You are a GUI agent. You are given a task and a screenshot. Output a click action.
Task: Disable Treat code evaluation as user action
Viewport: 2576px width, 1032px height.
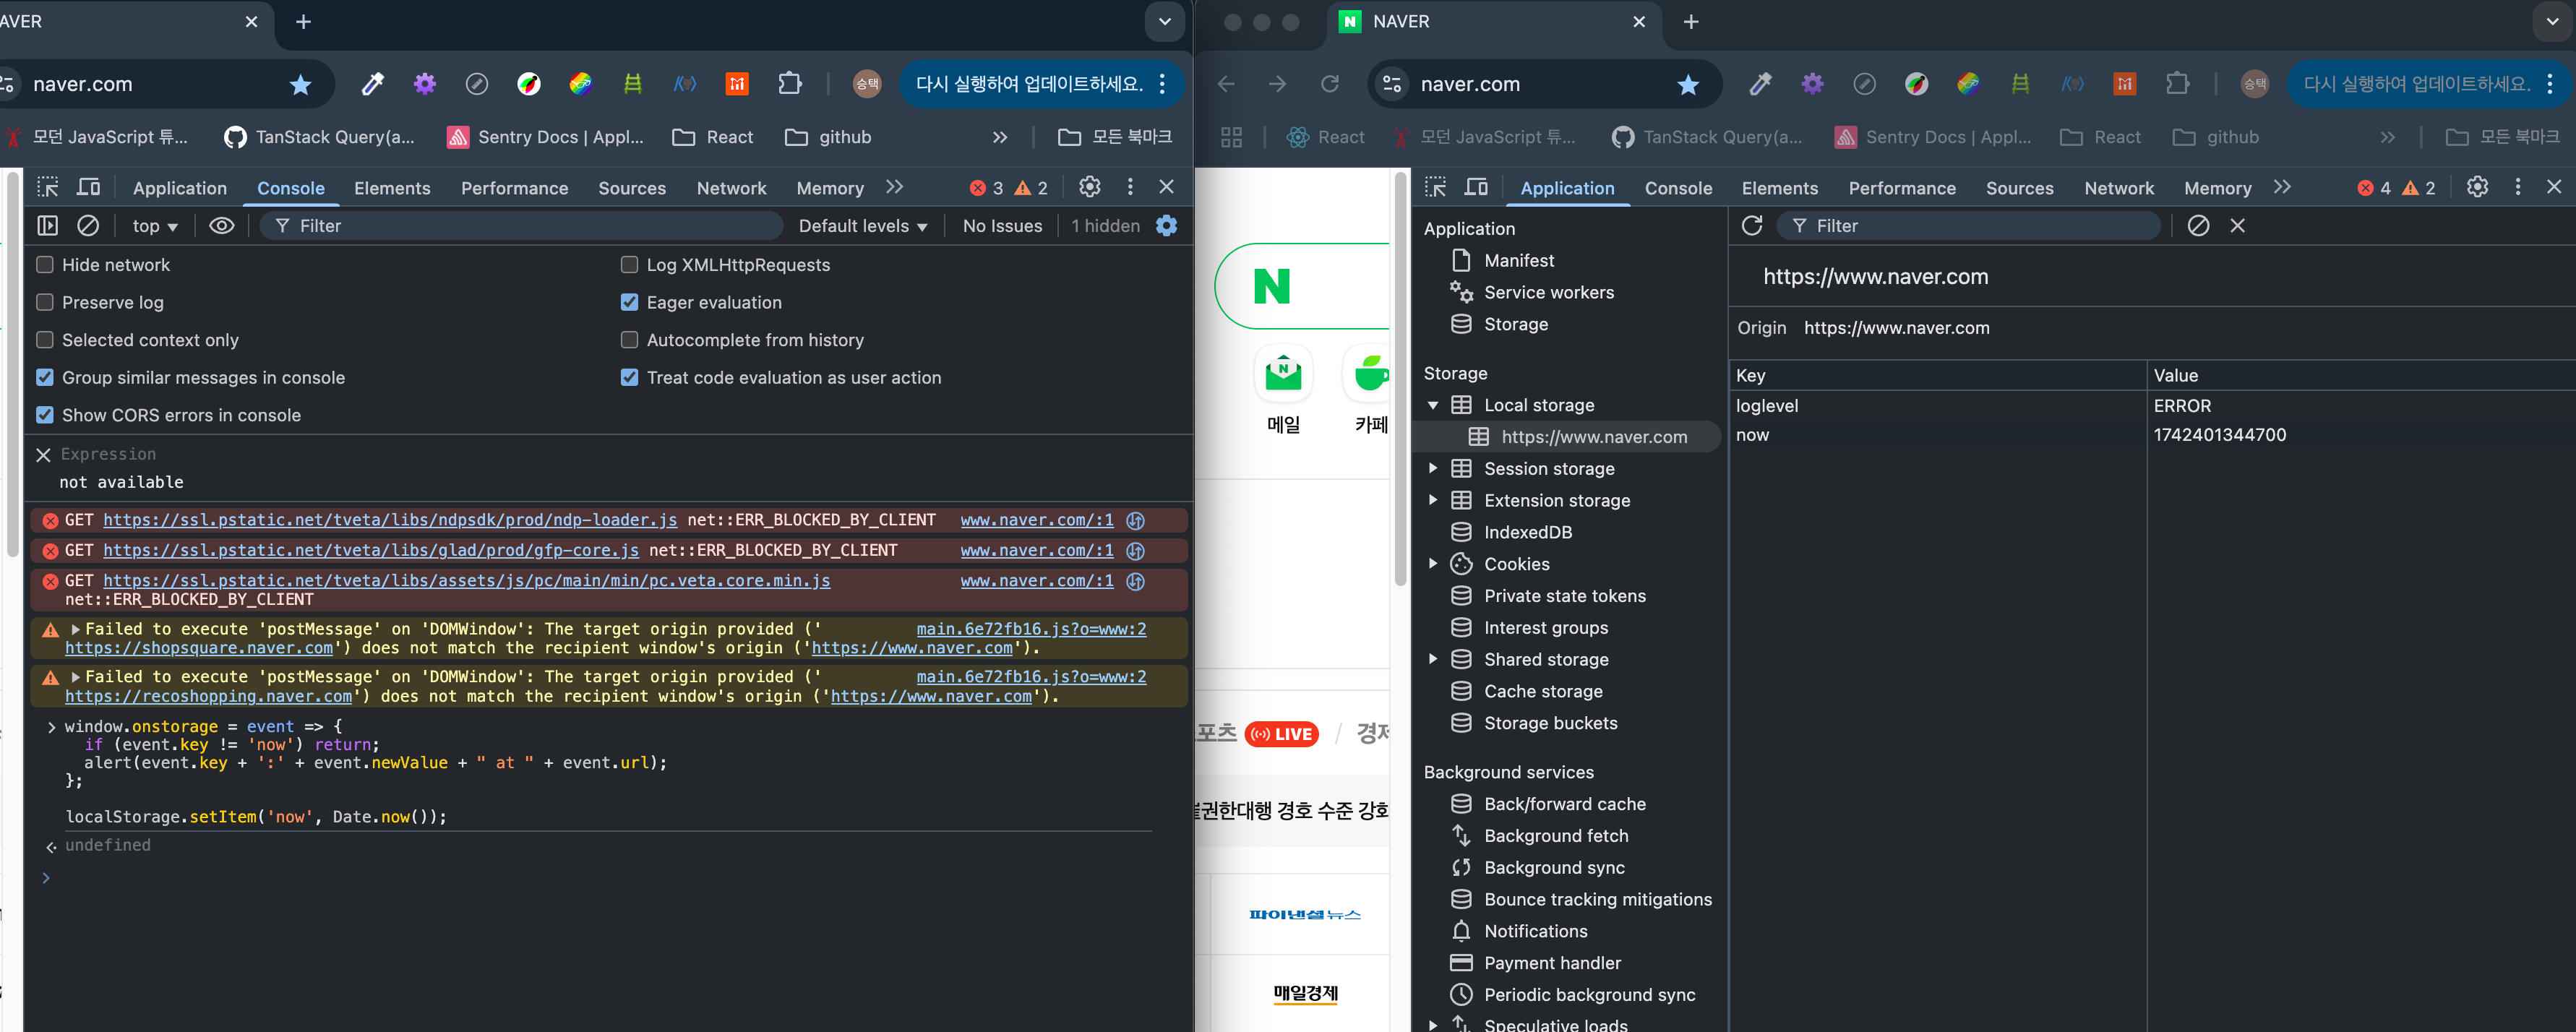[629, 377]
